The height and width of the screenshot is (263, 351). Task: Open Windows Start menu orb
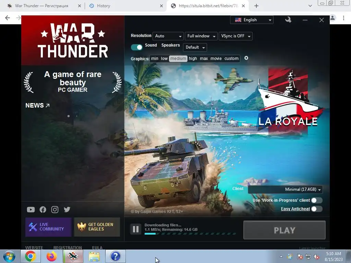(x=9, y=256)
